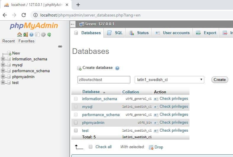Click the test database icon in tree

(x=9, y=82)
